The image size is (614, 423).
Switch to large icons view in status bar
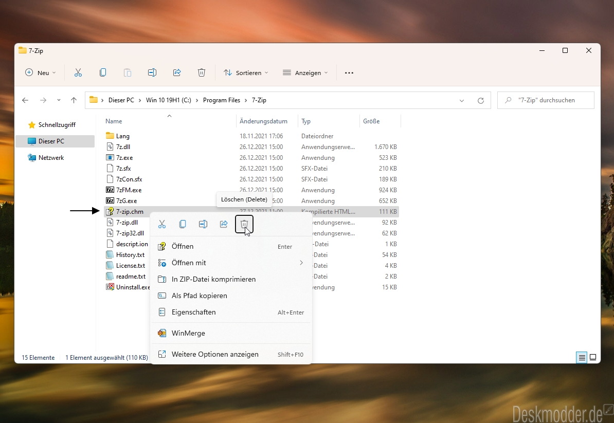pos(593,357)
